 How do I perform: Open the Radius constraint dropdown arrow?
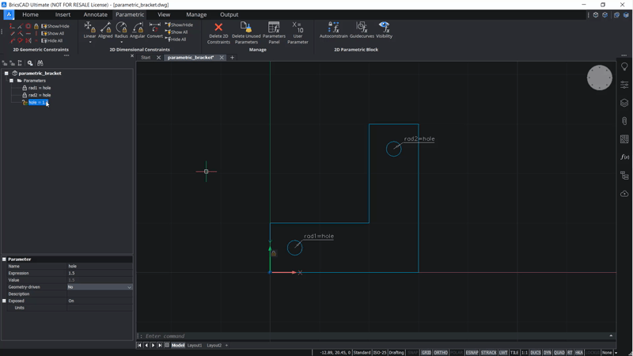point(121,42)
